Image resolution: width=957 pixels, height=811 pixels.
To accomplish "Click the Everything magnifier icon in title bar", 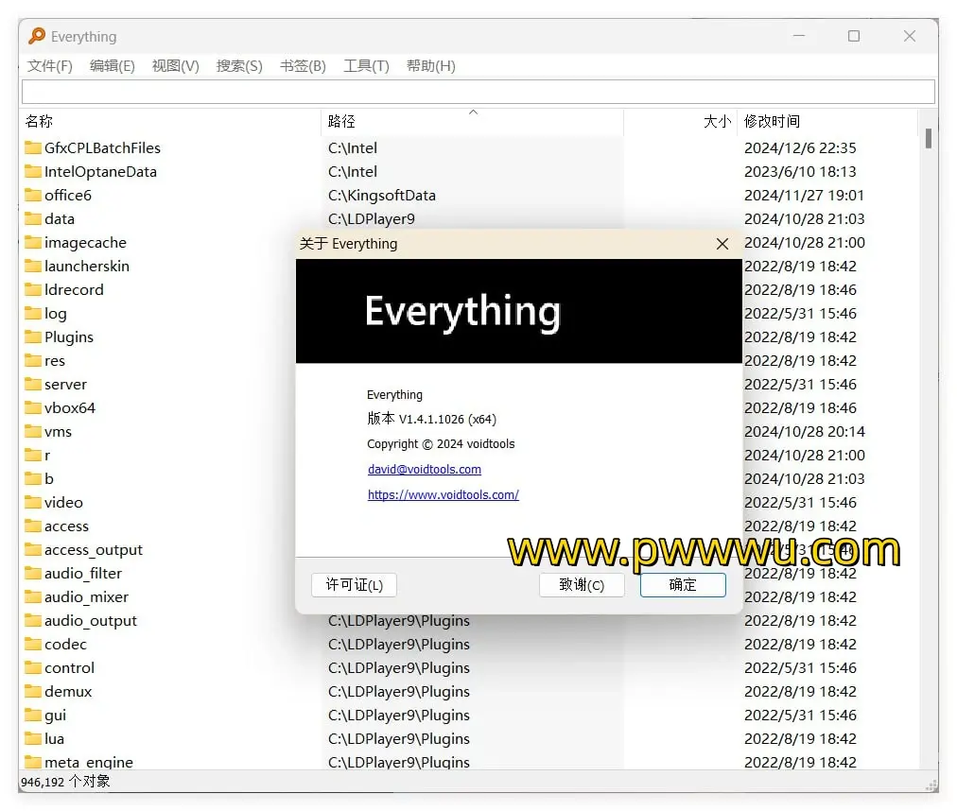I will 37,36.
